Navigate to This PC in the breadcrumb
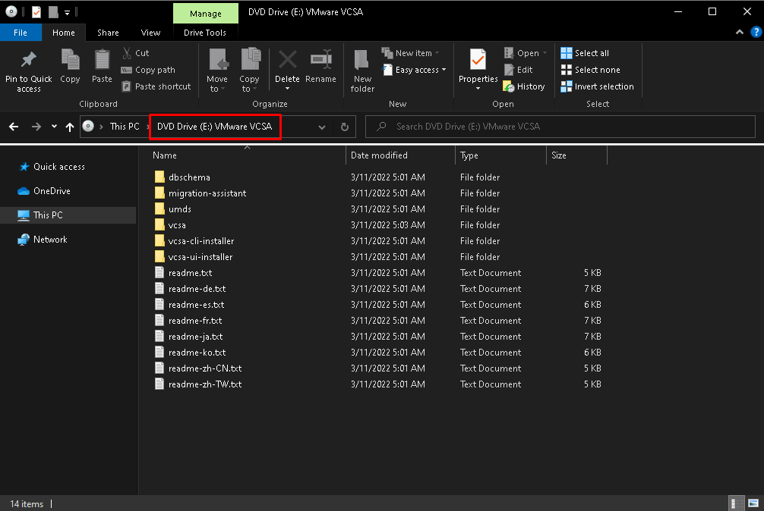 click(125, 126)
